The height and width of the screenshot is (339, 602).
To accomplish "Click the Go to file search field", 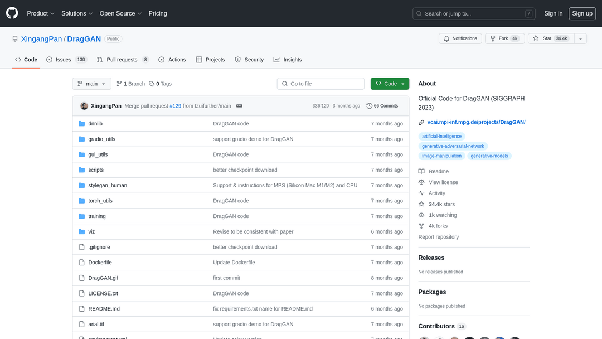I will [x=321, y=84].
